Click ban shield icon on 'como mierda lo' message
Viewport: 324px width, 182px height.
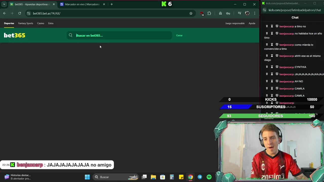(x=277, y=44)
